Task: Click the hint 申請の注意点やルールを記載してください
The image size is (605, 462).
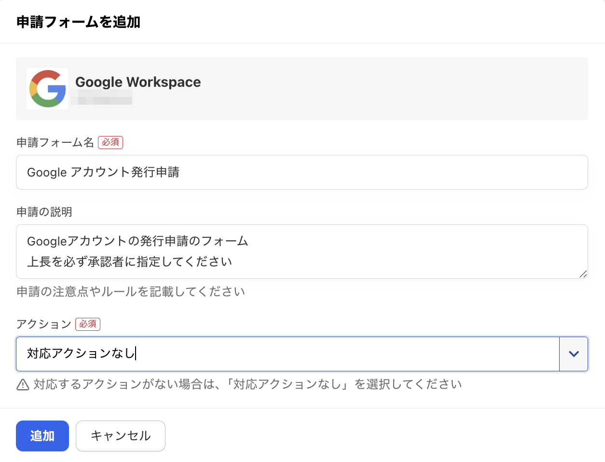Action: [x=131, y=292]
